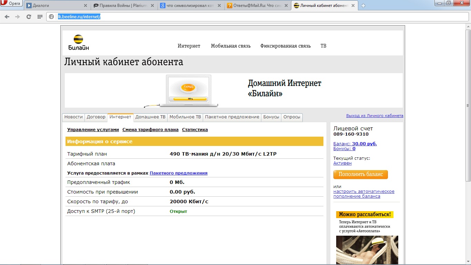The width and height of the screenshot is (471, 265).
Task: Open Фиксированная связь in top navigation
Action: (285, 46)
